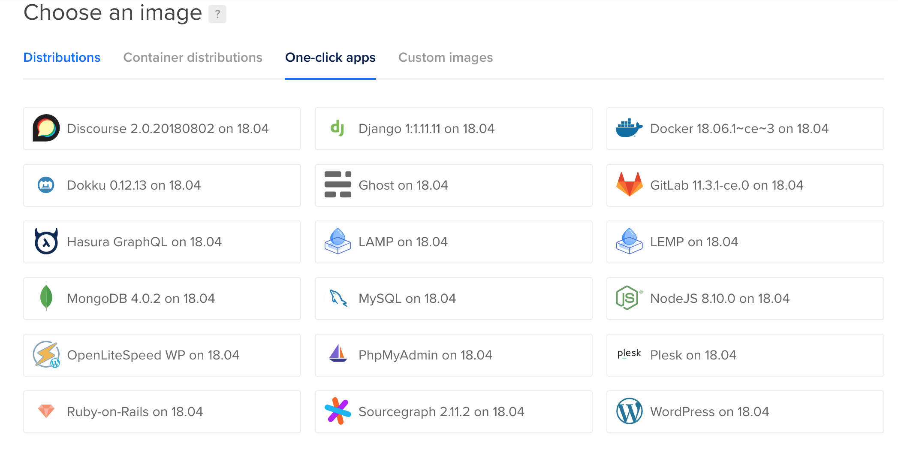Click the Discourse speech-bubble logo

point(46,128)
